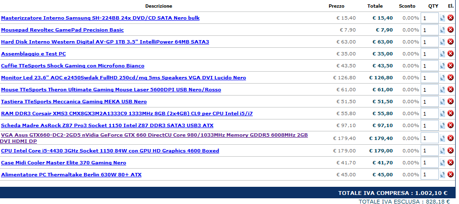This screenshot has height=204, width=459.
Task: Update quantity for Western Digital hard disk
Action: (x=442, y=42)
